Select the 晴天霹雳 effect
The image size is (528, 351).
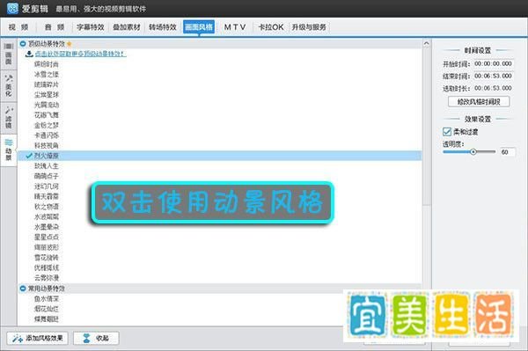coord(46,196)
